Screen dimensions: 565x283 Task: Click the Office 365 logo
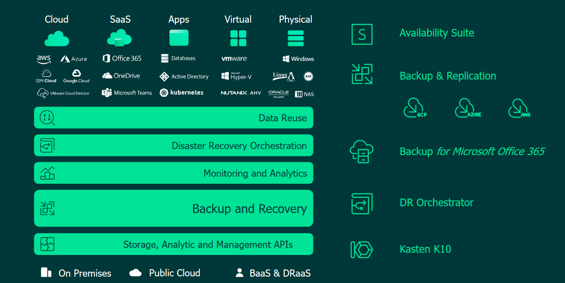click(122, 58)
